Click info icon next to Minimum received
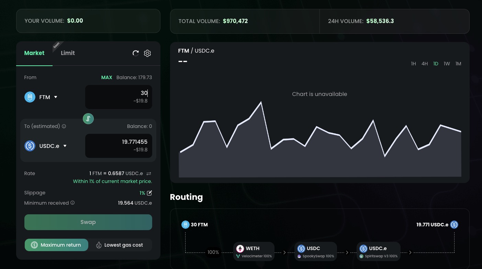The image size is (482, 269). tap(72, 203)
